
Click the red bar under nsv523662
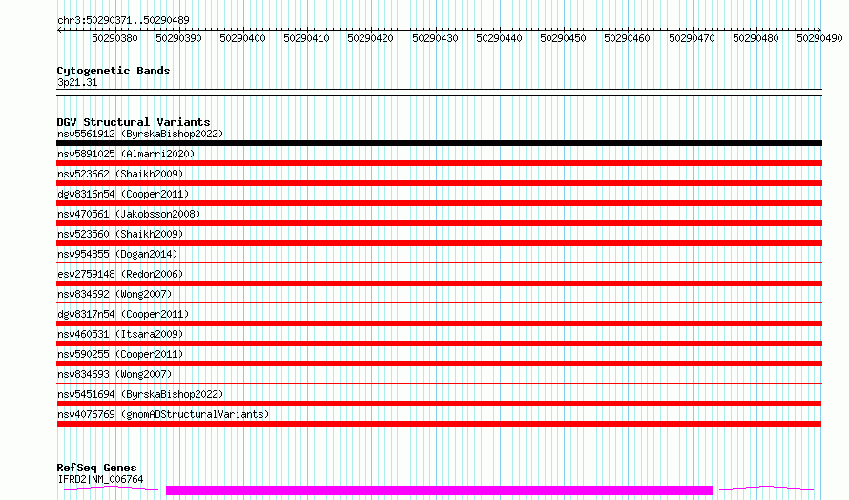pyautogui.click(x=439, y=183)
